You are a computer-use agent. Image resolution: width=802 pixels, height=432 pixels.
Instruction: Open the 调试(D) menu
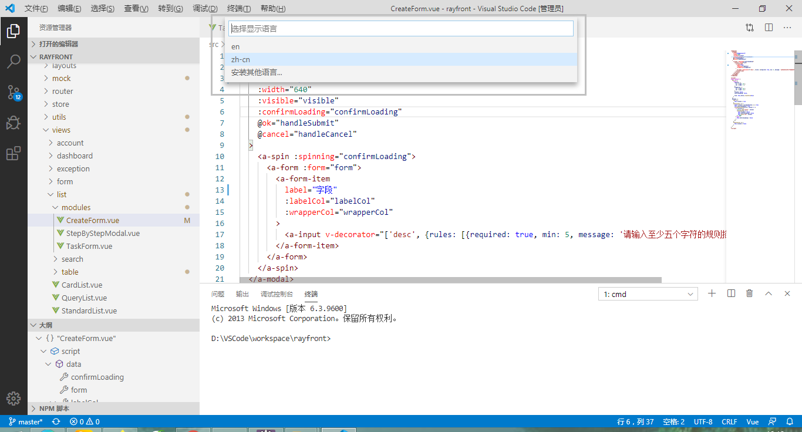205,8
